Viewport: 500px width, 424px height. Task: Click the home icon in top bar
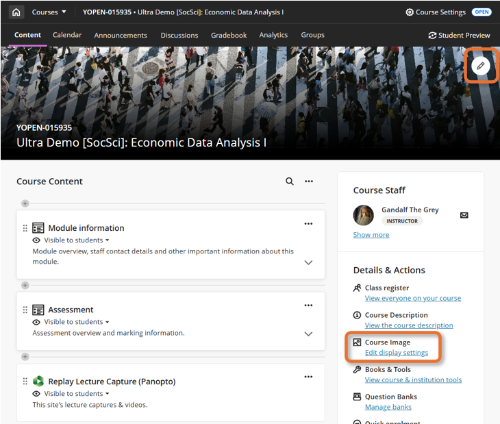16,12
